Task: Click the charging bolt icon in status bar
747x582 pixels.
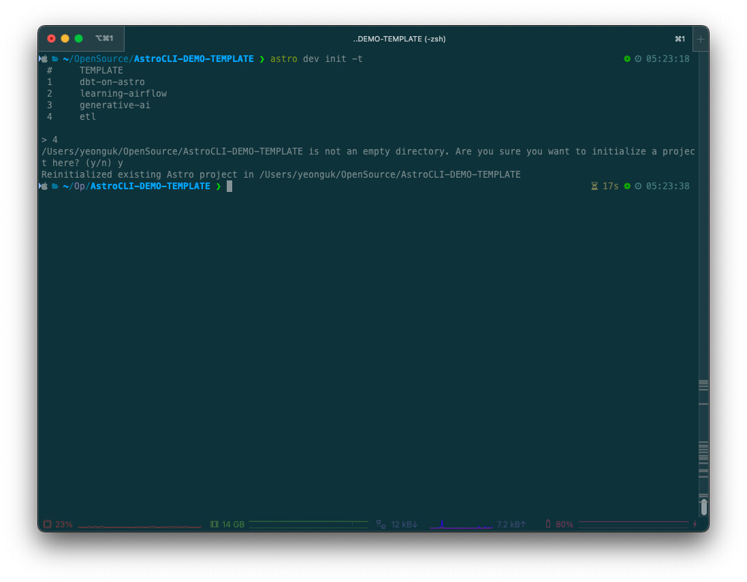Action: point(695,524)
